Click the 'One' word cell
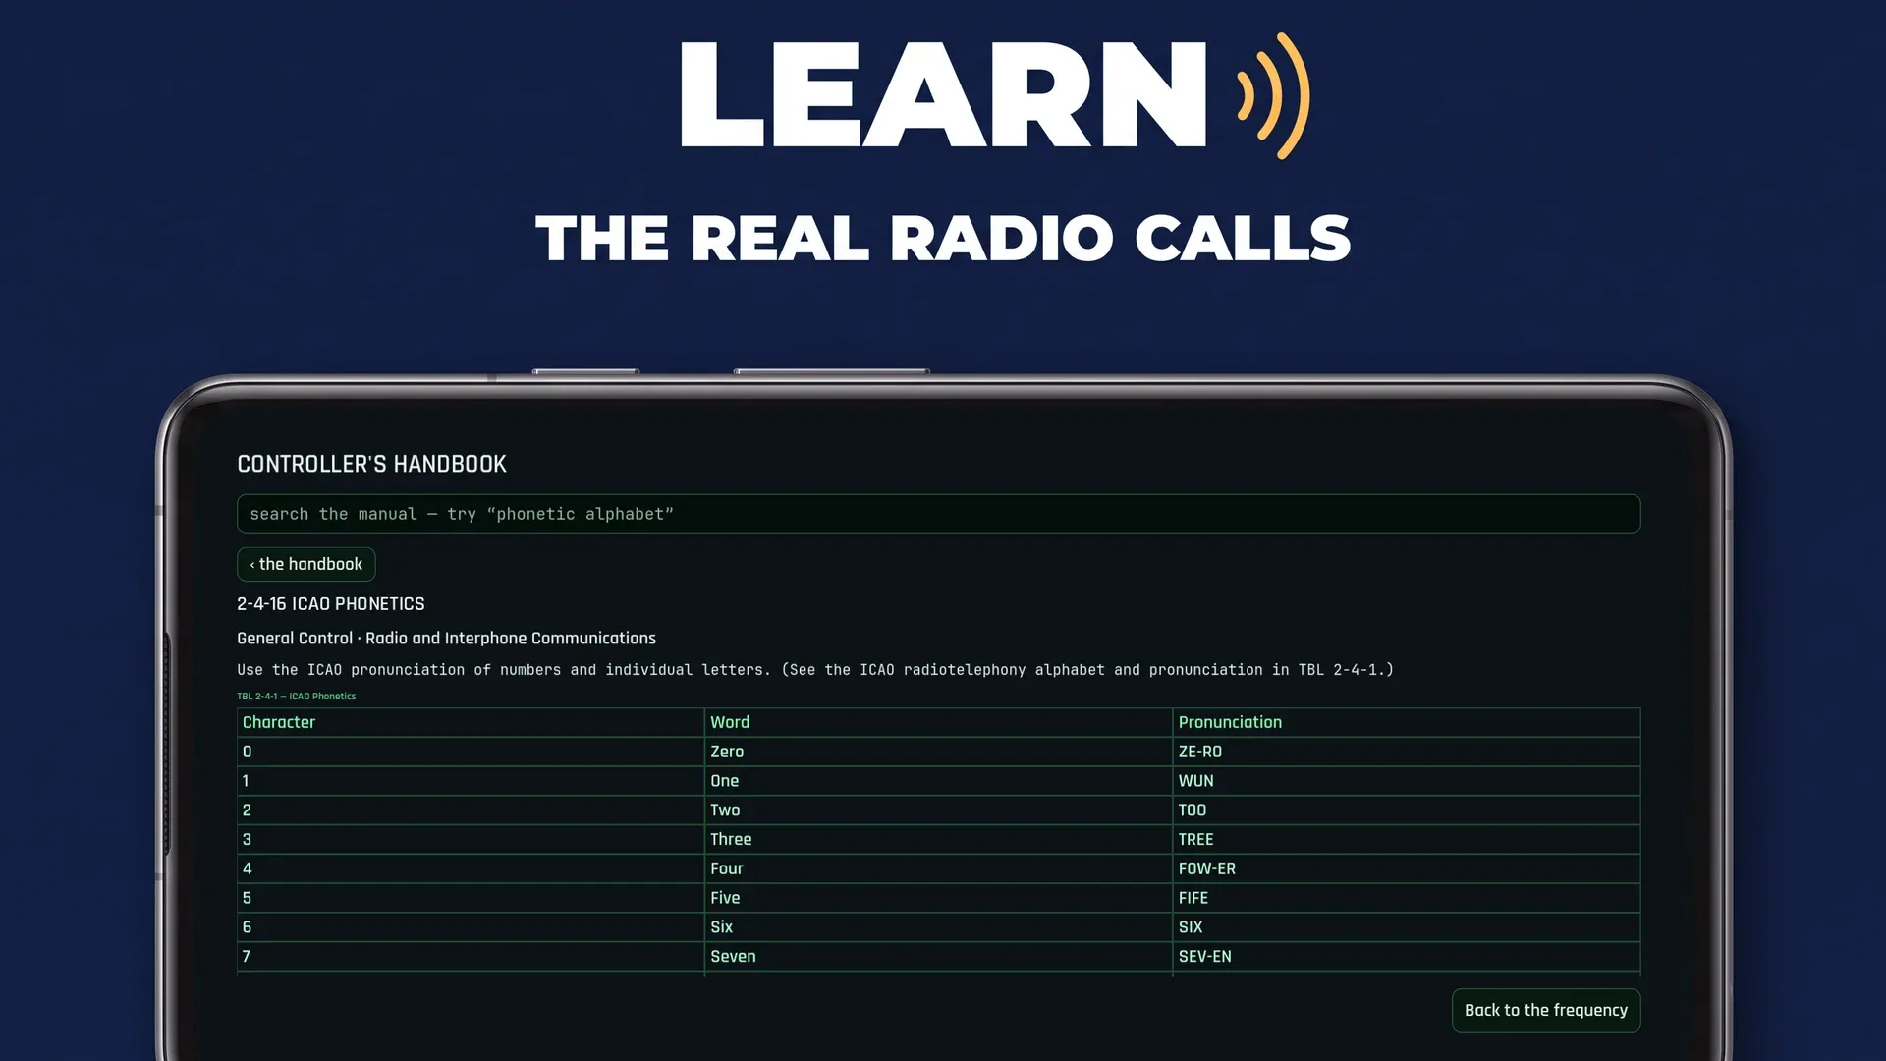The height and width of the screenshot is (1061, 1886). [x=938, y=781]
